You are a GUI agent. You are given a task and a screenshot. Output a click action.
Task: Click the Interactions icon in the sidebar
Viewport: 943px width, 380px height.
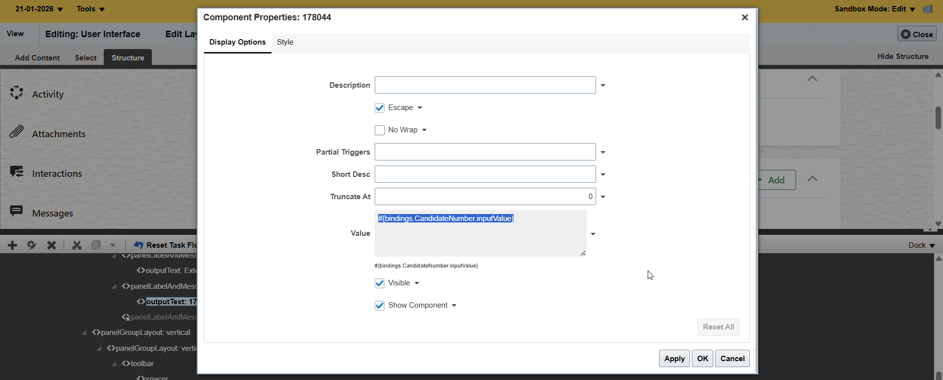click(x=17, y=172)
